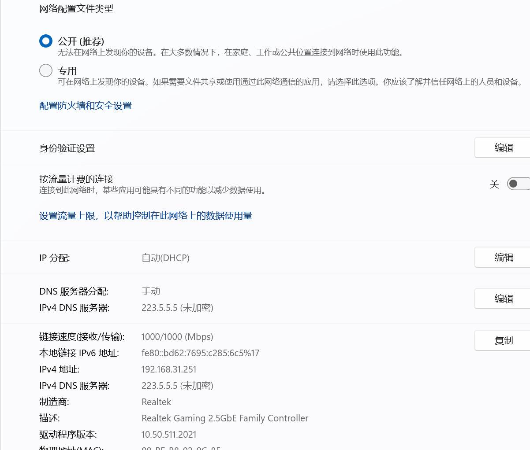This screenshot has width=530, height=450.
Task: Click the 无法在网络上发现你的设备 description text
Action: 231,53
